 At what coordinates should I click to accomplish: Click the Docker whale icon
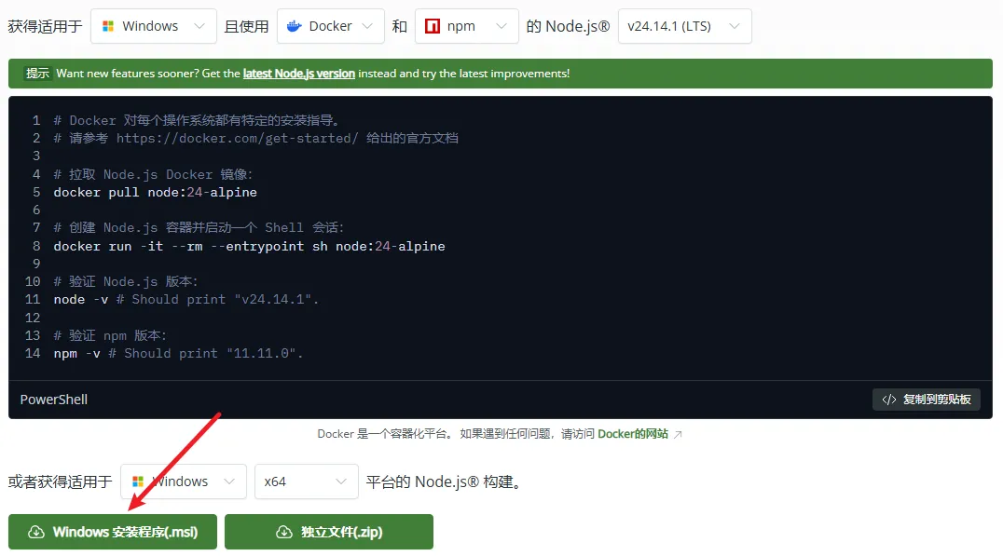pos(295,26)
